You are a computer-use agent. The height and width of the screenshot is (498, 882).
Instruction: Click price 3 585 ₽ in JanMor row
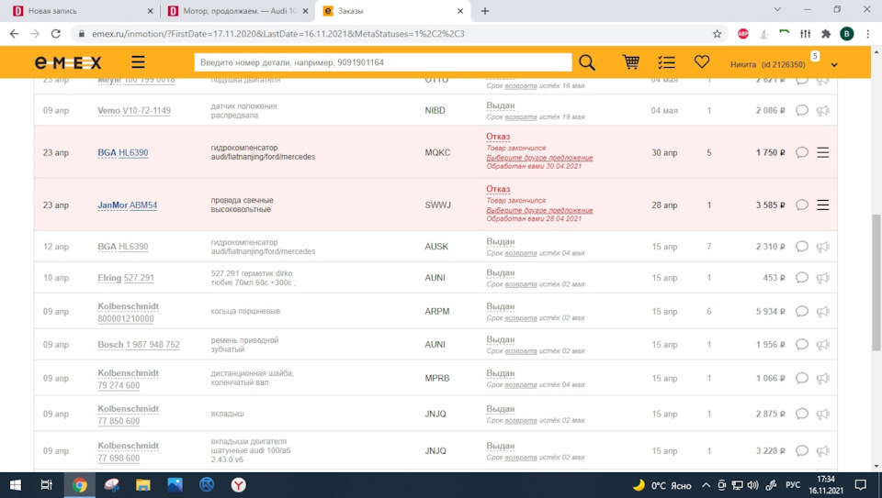coord(770,205)
